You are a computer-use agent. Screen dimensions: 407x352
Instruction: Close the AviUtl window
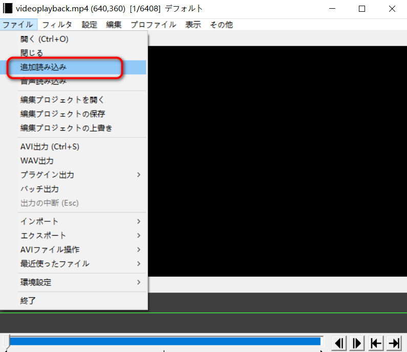[392, 9]
